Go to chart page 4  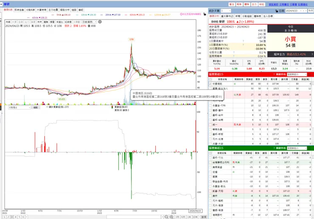tap(15, 217)
